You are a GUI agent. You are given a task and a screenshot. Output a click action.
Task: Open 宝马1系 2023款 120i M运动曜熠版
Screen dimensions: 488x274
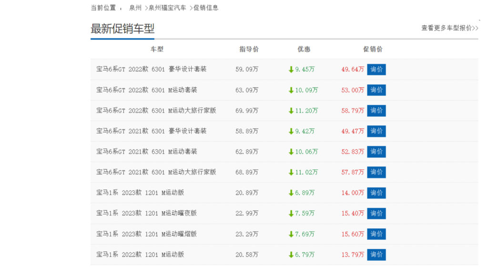(146, 234)
